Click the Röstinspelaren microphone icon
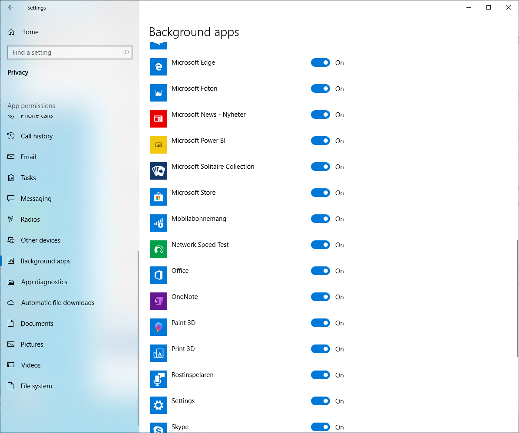Screen dimensions: 519x433 click(159, 379)
